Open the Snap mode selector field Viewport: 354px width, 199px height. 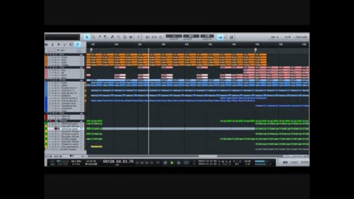pos(207,36)
